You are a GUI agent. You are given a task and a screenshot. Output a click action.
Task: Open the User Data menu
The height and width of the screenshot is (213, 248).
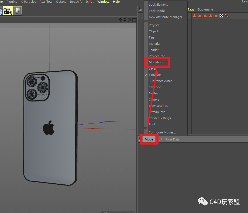(173, 139)
